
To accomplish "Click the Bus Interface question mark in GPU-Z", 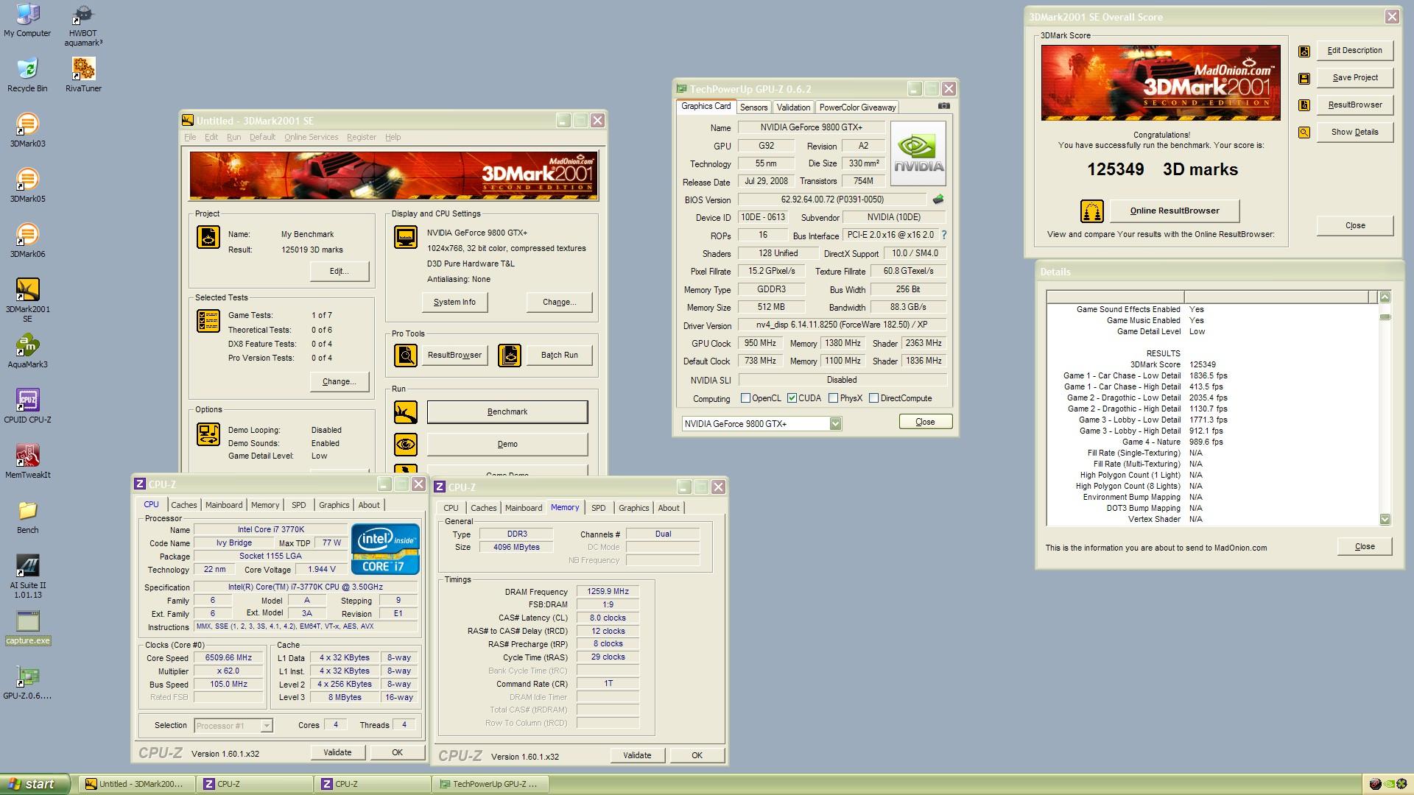I will [944, 235].
